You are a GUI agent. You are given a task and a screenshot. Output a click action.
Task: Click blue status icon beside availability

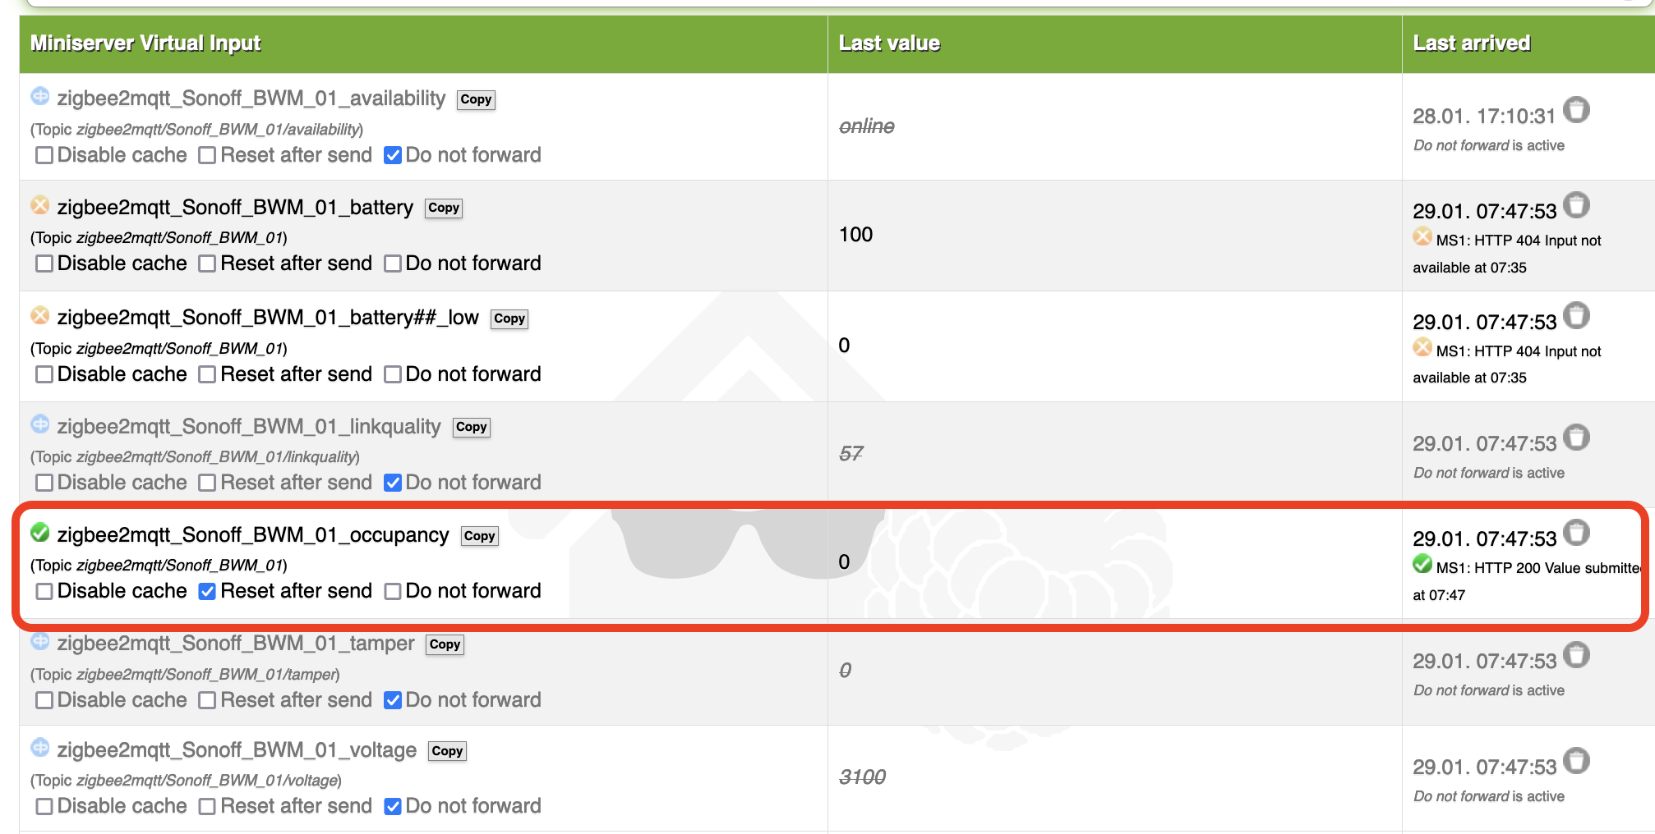click(x=39, y=96)
